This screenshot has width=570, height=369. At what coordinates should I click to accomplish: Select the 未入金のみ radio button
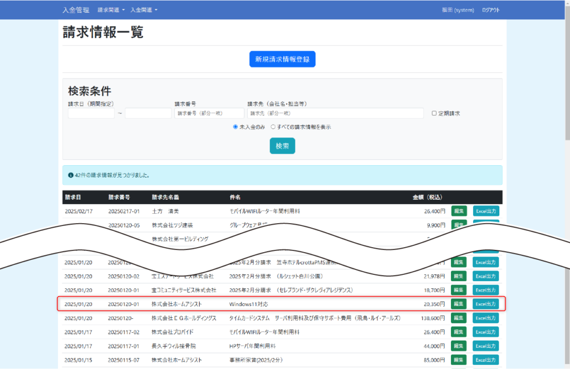pyautogui.click(x=235, y=127)
